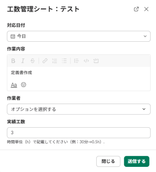Open the modal in a new window
Viewport: 156px width, 172px height.
[136, 9]
